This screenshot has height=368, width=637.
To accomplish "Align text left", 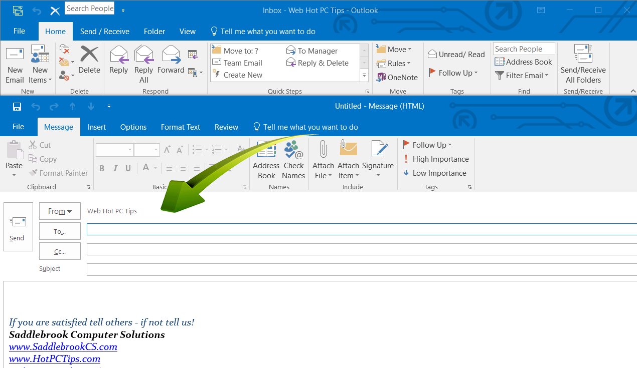I will 170,168.
